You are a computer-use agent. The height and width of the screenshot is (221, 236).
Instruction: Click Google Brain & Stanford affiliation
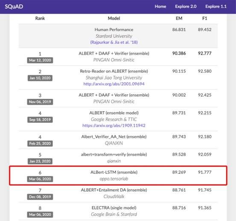[114, 214]
